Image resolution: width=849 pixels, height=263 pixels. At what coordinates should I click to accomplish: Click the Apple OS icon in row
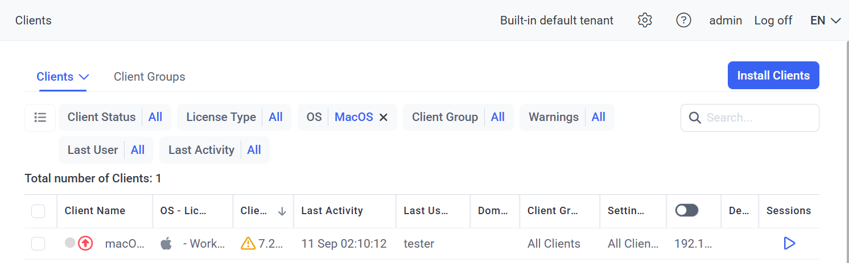pyautogui.click(x=166, y=244)
